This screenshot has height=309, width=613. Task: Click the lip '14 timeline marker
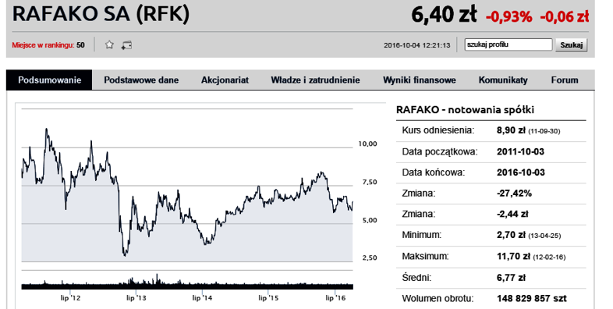[x=203, y=298]
